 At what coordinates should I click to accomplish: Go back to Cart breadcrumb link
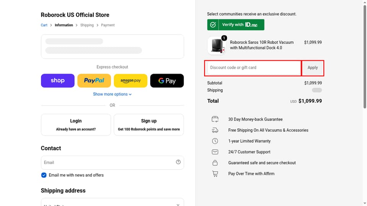click(x=44, y=25)
